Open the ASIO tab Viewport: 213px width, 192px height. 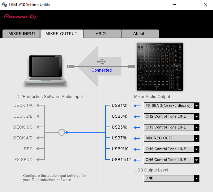[x=102, y=34]
